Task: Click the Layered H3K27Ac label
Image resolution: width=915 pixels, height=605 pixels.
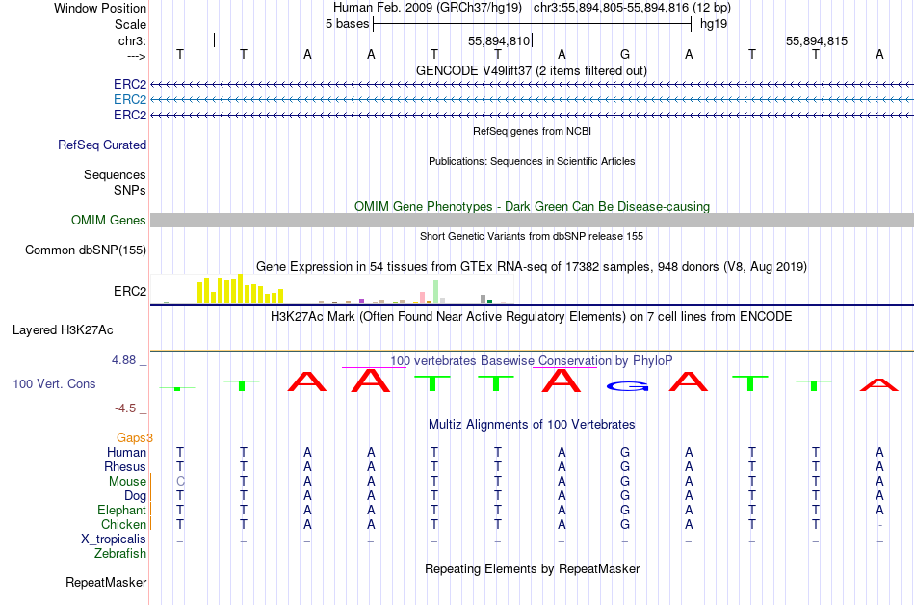Action: (x=63, y=330)
